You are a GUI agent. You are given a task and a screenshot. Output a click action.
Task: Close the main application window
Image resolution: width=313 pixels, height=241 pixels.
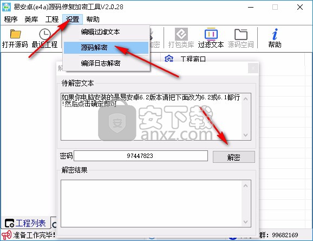[x=300, y=7]
